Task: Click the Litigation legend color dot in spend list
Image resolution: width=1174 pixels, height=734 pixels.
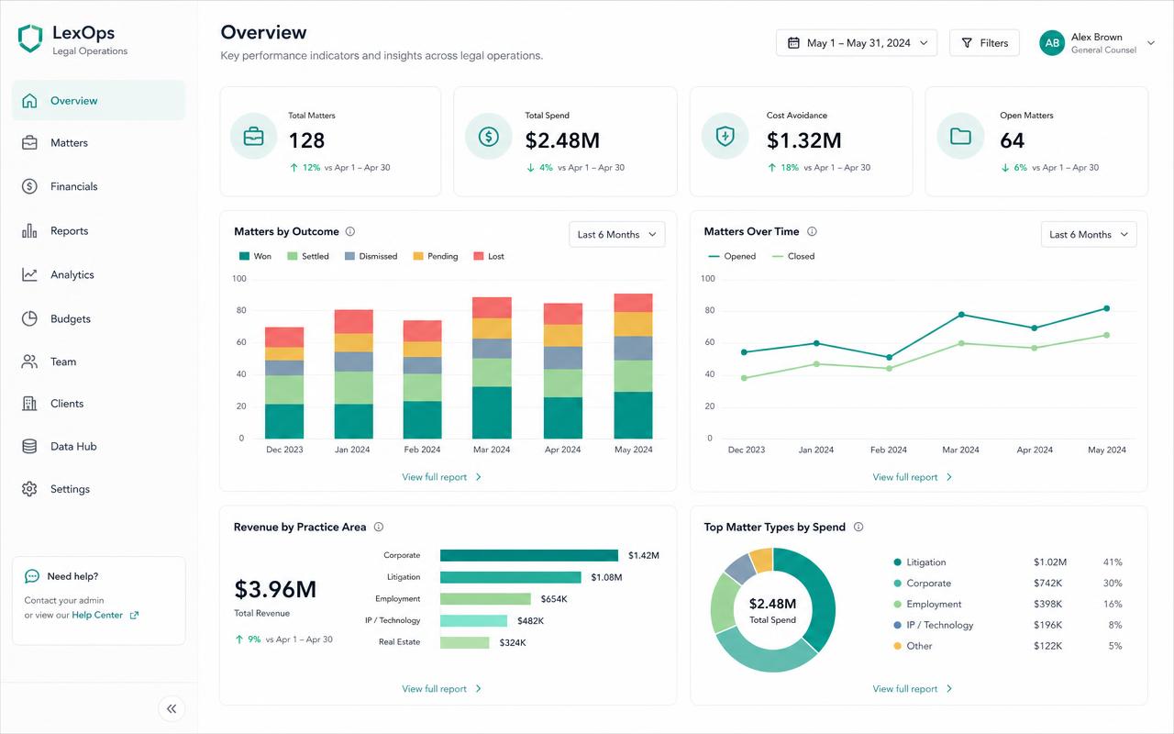Action: point(897,562)
